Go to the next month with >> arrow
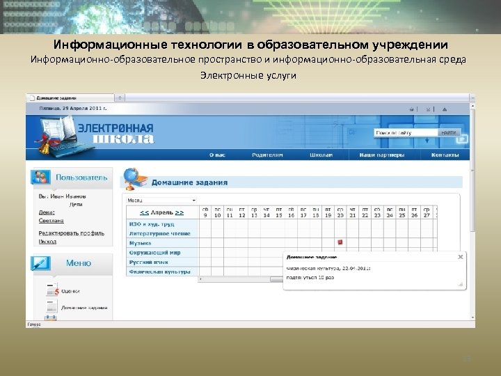Screen dimensions: 501x376 pyautogui.click(x=180, y=212)
